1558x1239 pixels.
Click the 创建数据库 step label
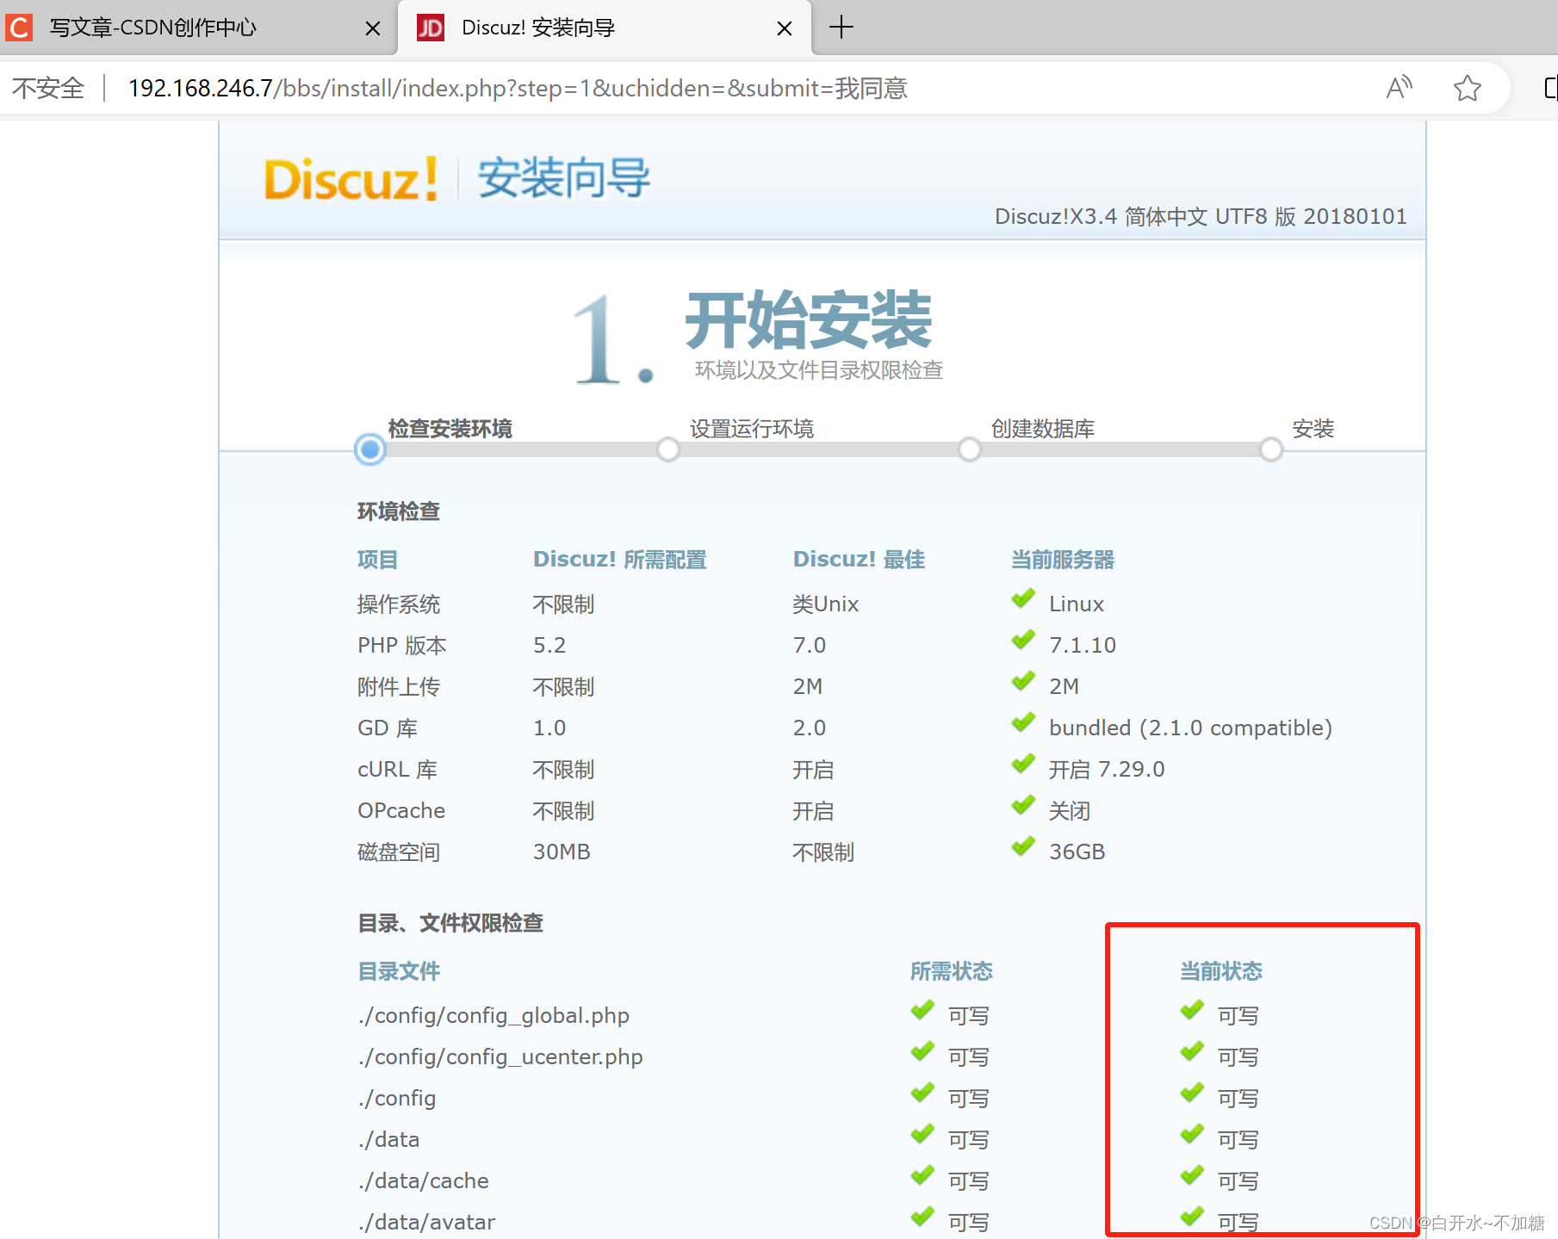point(1043,429)
